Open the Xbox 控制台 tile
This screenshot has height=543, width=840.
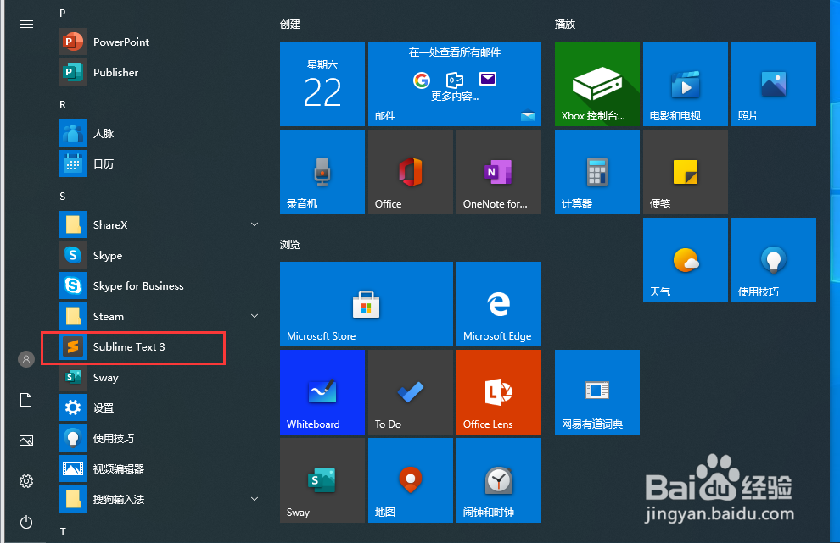click(x=597, y=84)
